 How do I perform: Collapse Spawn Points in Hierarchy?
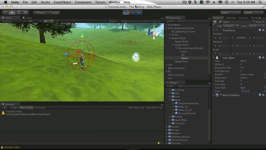pyautogui.click(x=170, y=38)
